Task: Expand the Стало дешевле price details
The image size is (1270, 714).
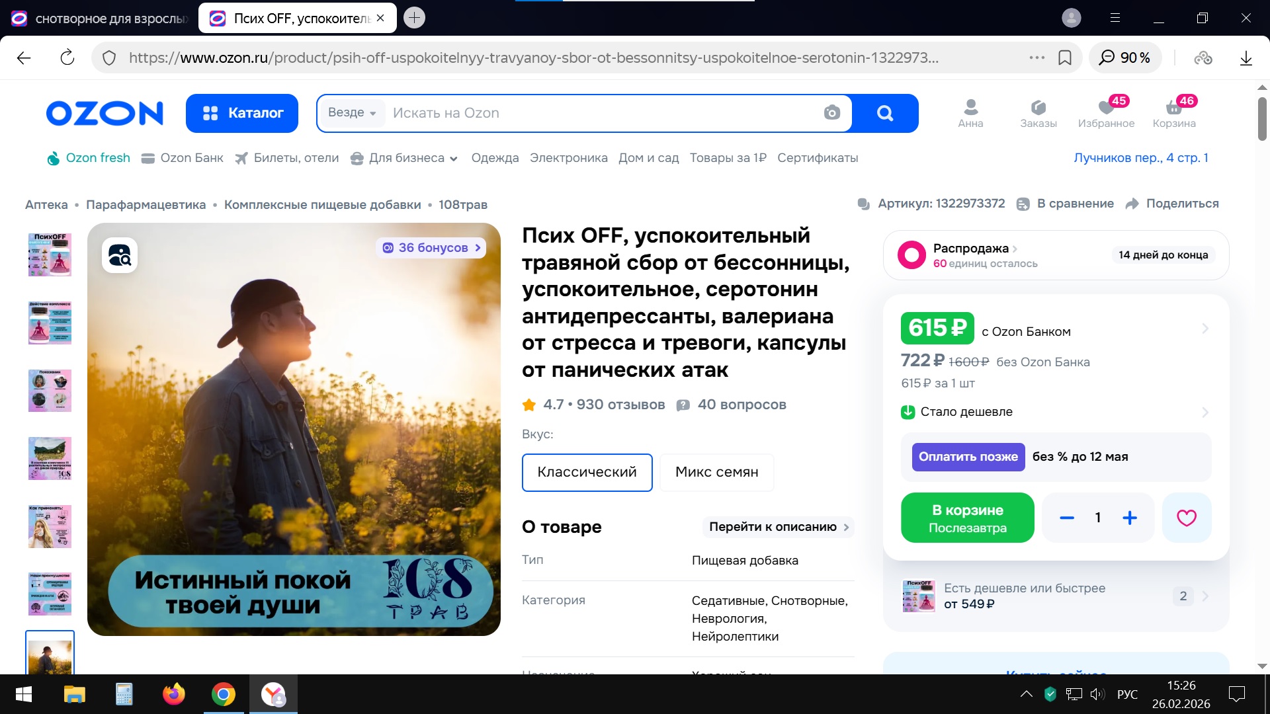Action: (1056, 412)
